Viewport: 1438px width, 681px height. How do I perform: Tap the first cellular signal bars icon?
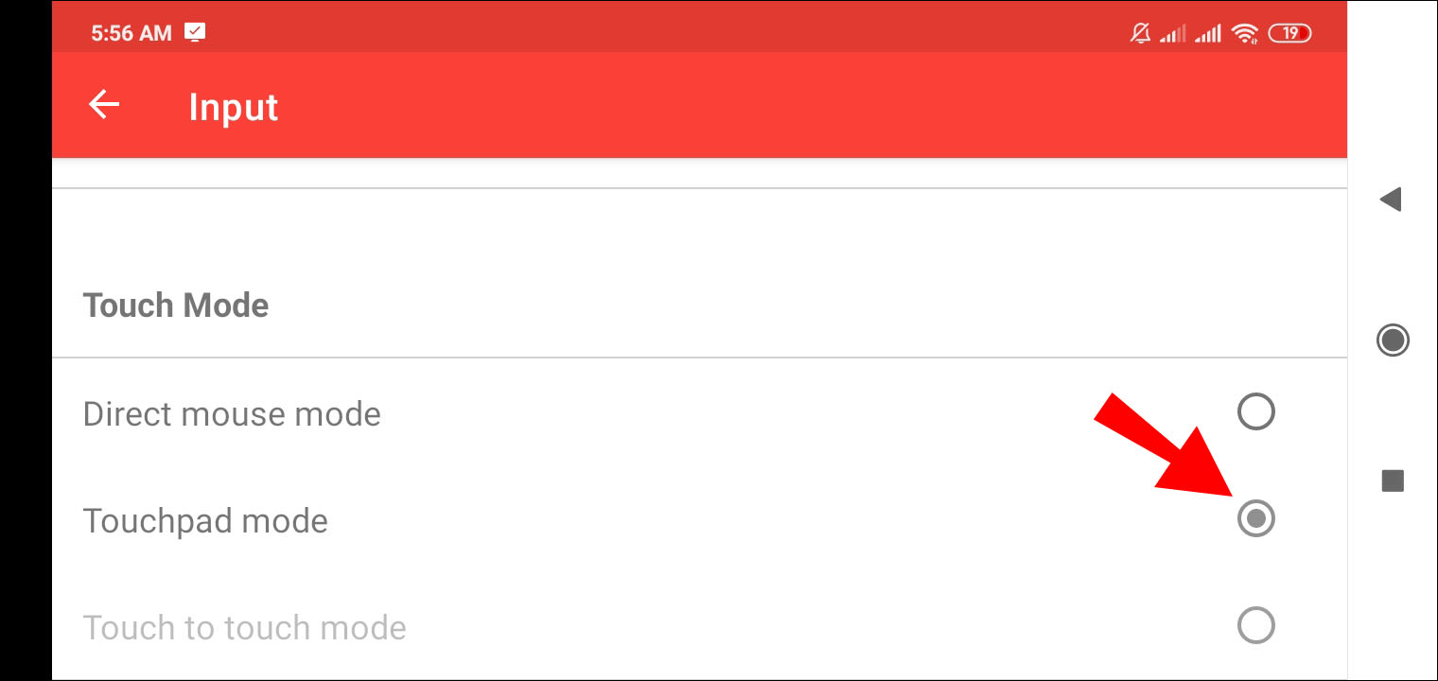[1173, 34]
